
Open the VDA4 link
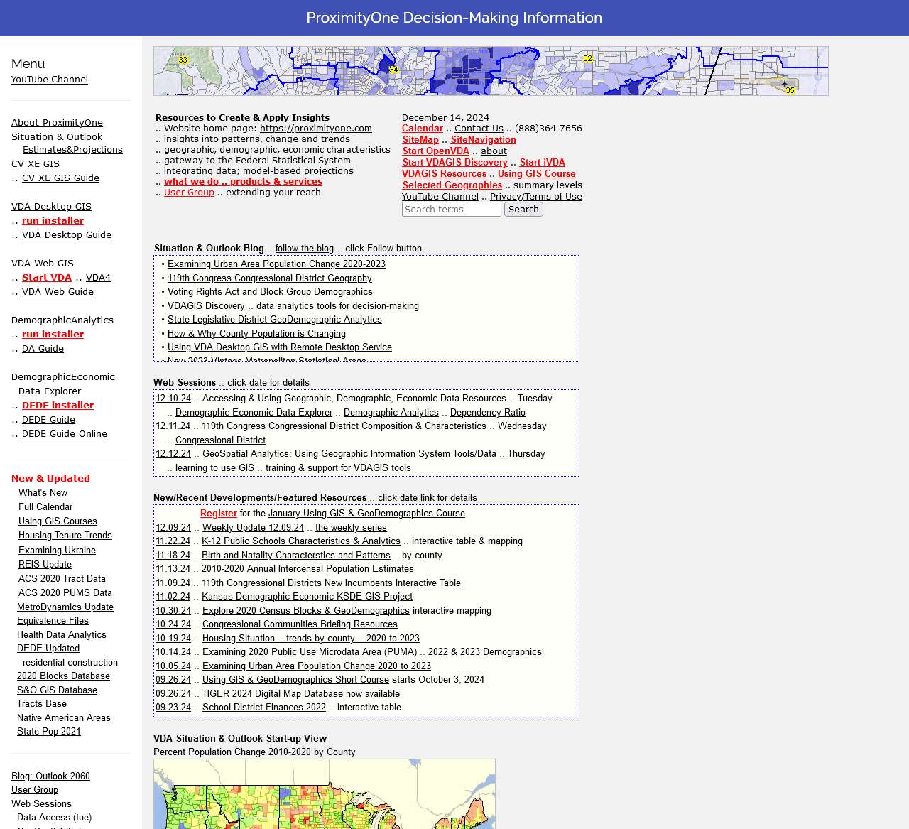point(98,278)
